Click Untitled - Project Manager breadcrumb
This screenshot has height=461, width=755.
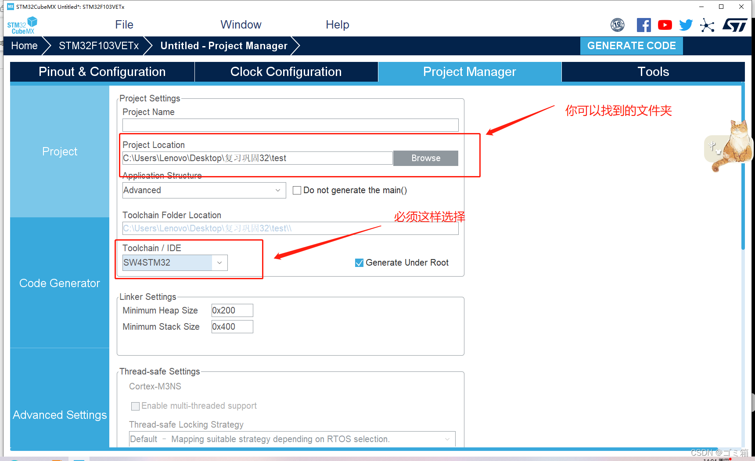pos(224,46)
